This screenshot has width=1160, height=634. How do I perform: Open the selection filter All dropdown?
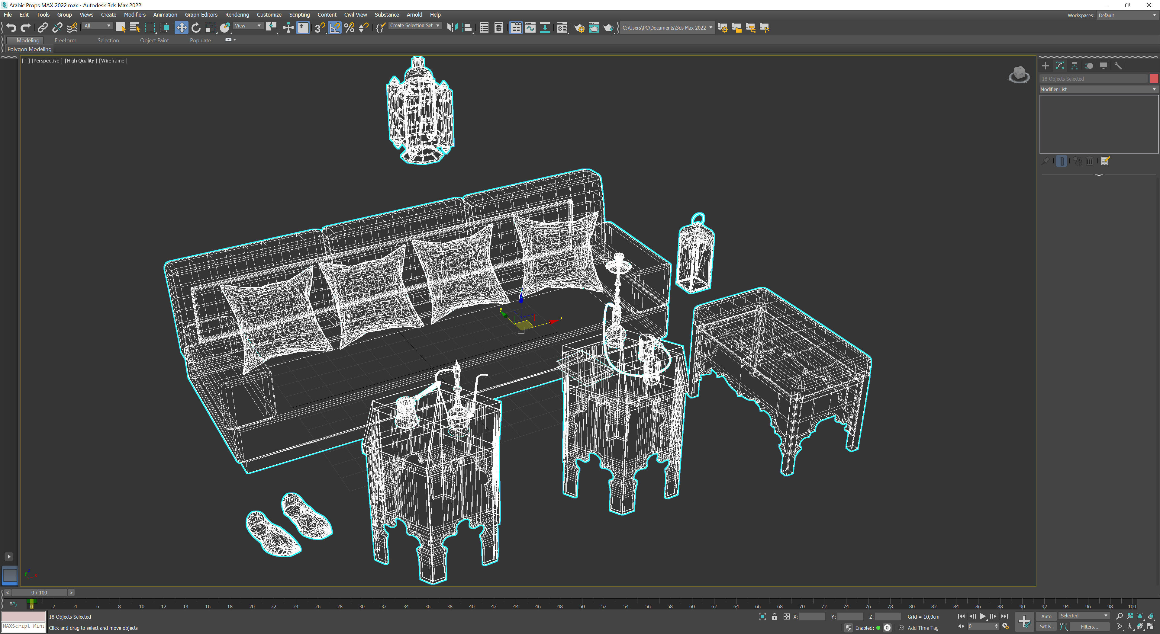click(97, 26)
